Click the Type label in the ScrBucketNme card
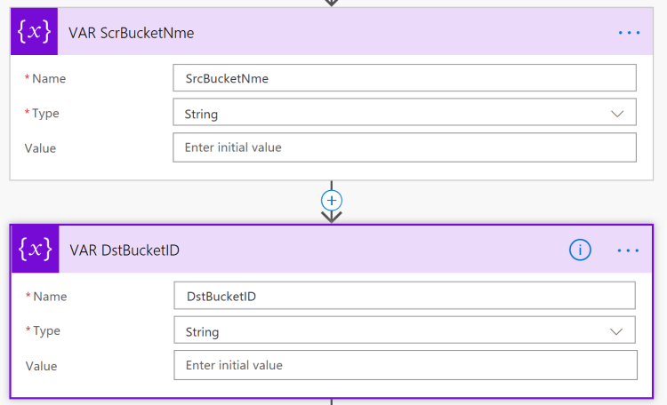Viewport: 667px width, 405px height. (46, 113)
